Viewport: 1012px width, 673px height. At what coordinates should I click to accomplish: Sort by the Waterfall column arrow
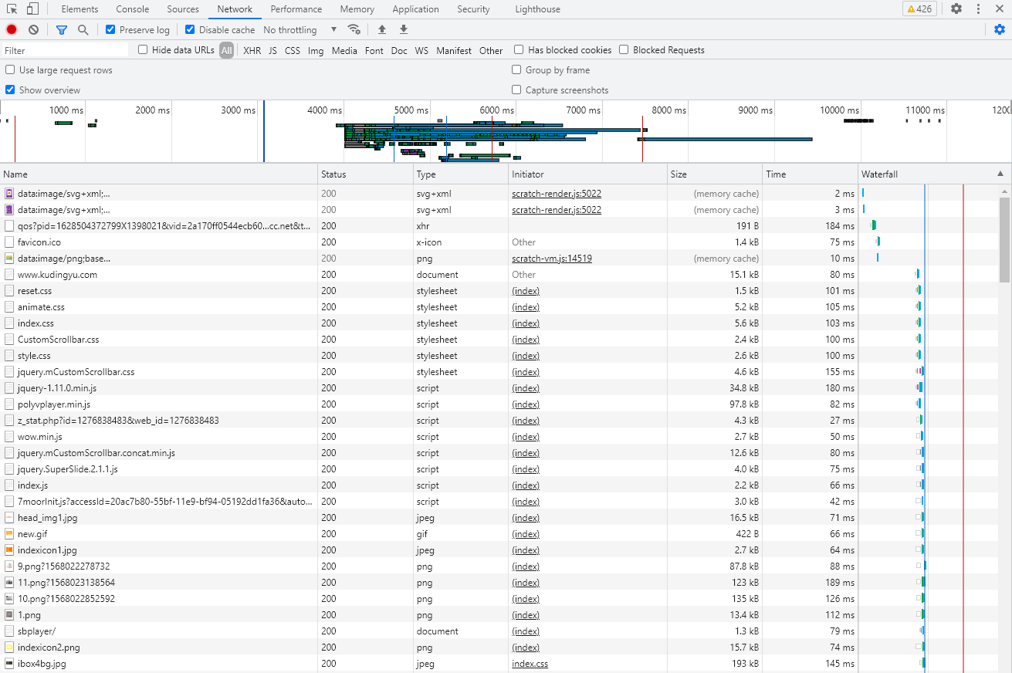coord(1000,174)
